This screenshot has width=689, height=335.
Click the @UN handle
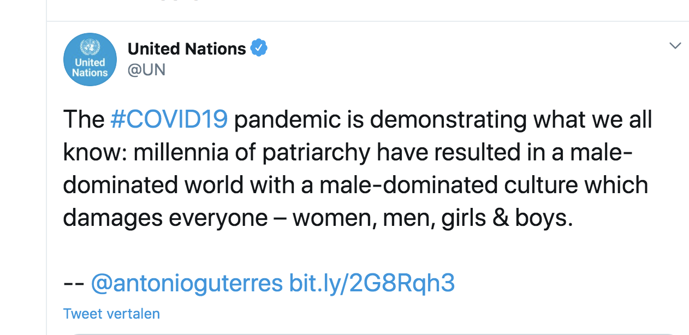coord(146,70)
